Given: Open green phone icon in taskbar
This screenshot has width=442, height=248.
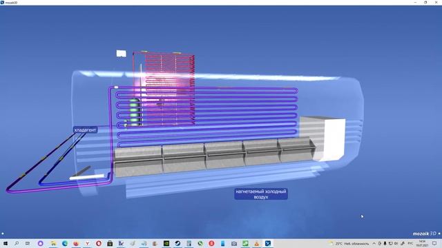Looking at the screenshot, I should (x=200, y=243).
